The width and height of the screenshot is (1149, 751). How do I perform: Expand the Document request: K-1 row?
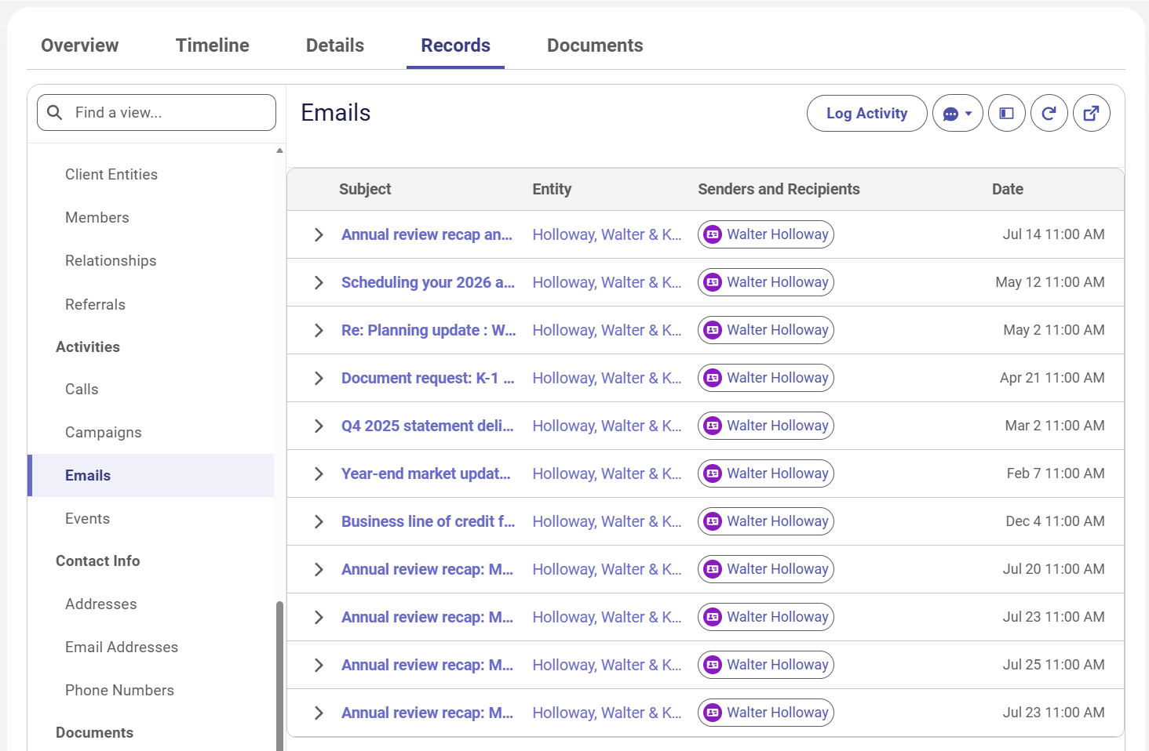[x=319, y=378]
